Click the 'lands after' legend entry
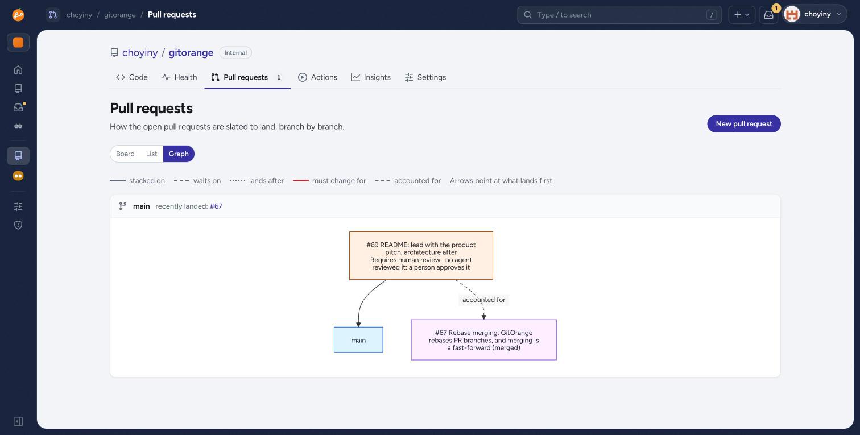 257,181
